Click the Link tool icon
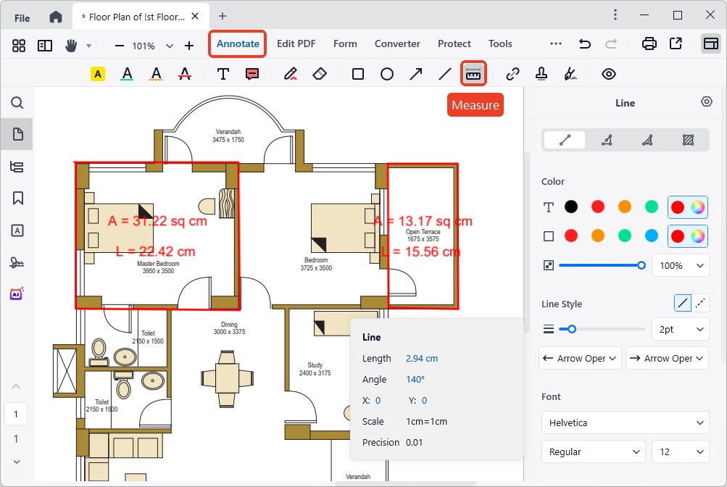 (x=513, y=74)
